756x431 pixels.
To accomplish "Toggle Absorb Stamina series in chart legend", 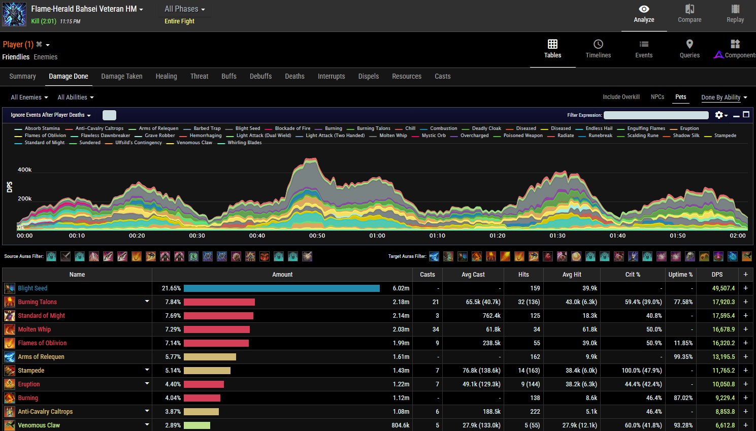I will click(38, 128).
